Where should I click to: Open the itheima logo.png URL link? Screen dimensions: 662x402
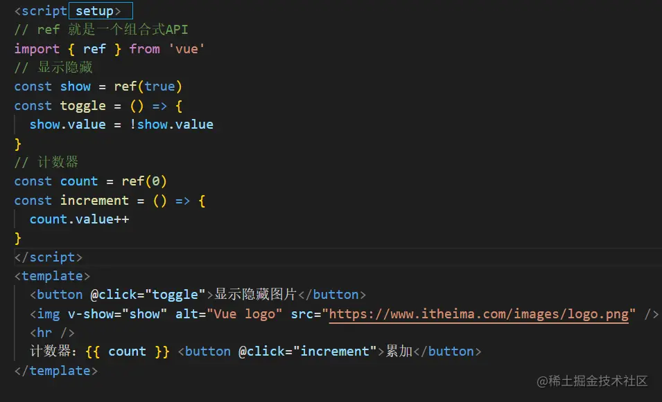point(478,314)
